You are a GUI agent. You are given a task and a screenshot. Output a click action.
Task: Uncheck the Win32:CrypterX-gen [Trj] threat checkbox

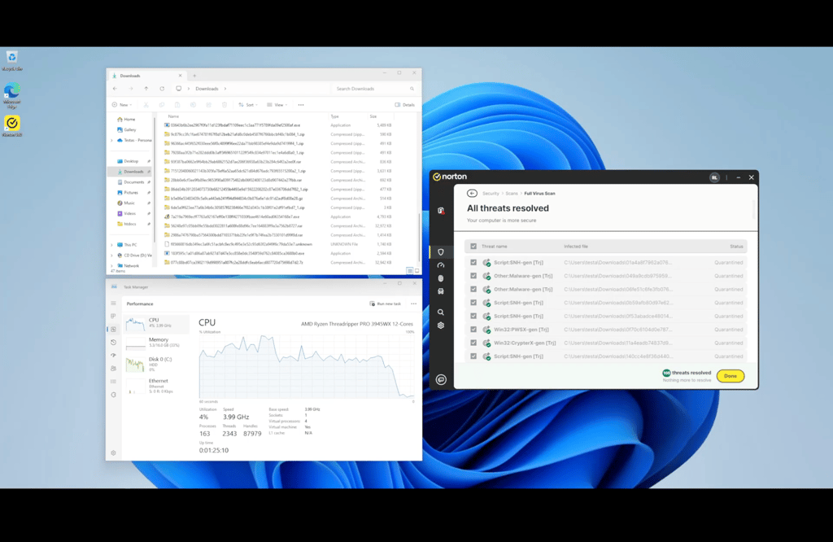(473, 343)
